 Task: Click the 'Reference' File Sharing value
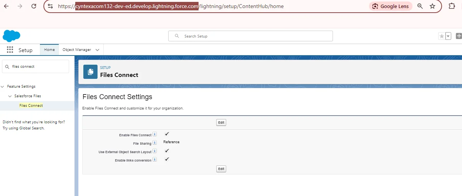[171, 142]
